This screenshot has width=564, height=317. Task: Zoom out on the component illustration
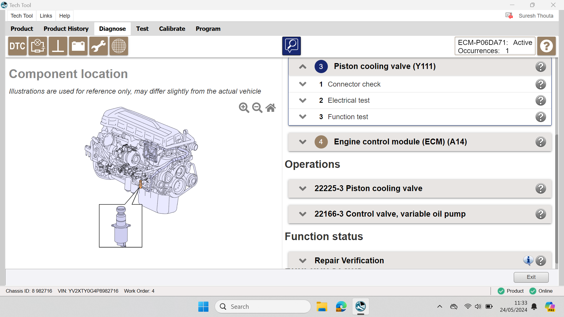[257, 108]
